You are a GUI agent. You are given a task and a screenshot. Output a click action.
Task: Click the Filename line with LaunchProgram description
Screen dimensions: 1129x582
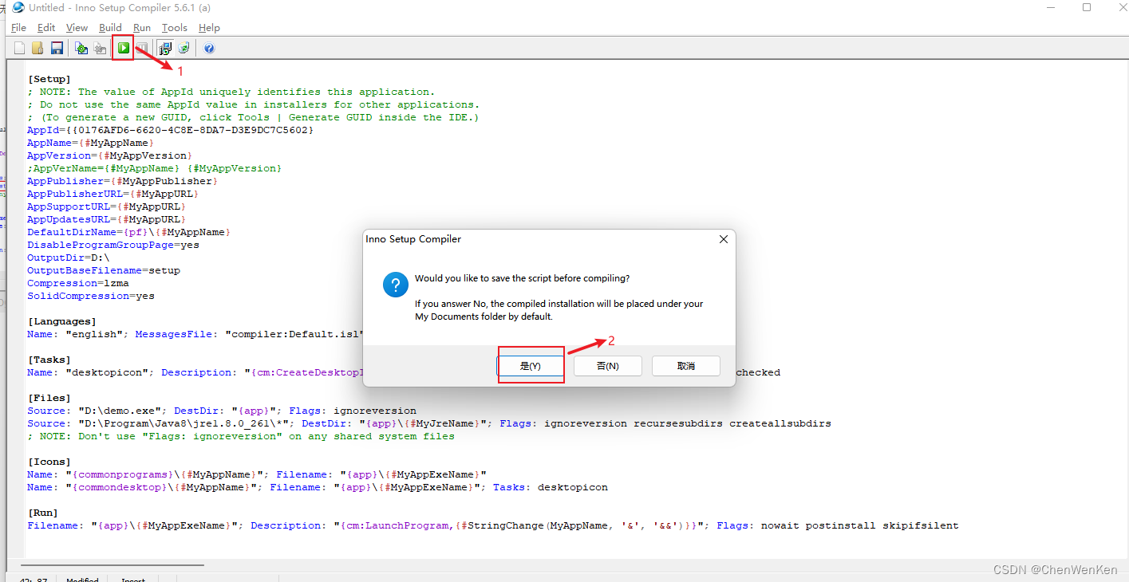(x=493, y=525)
